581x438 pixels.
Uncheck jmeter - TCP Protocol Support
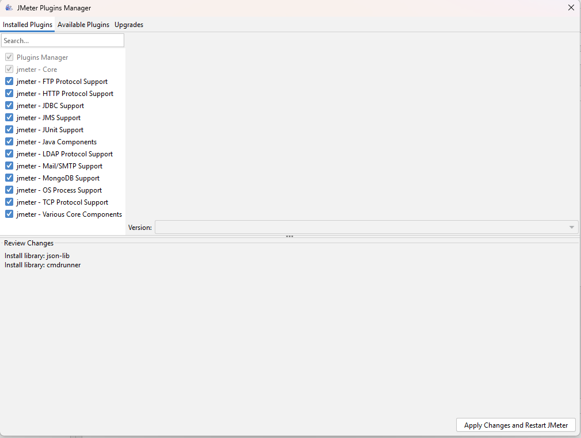pos(9,202)
